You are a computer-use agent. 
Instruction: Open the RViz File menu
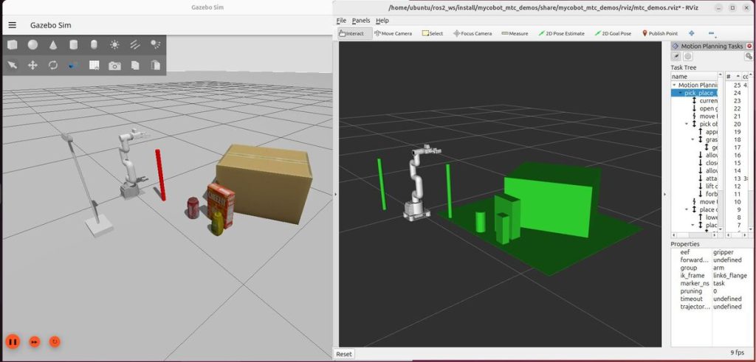coord(341,21)
